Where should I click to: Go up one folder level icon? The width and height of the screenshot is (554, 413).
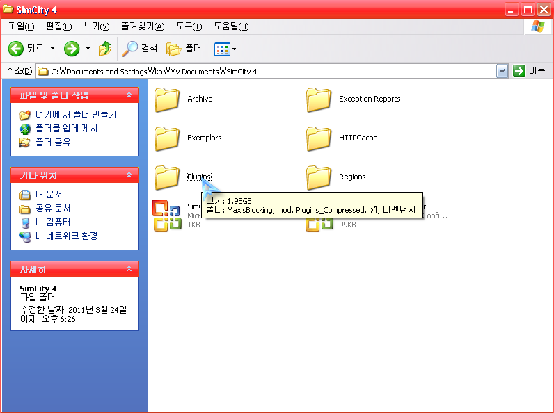pyautogui.click(x=105, y=49)
